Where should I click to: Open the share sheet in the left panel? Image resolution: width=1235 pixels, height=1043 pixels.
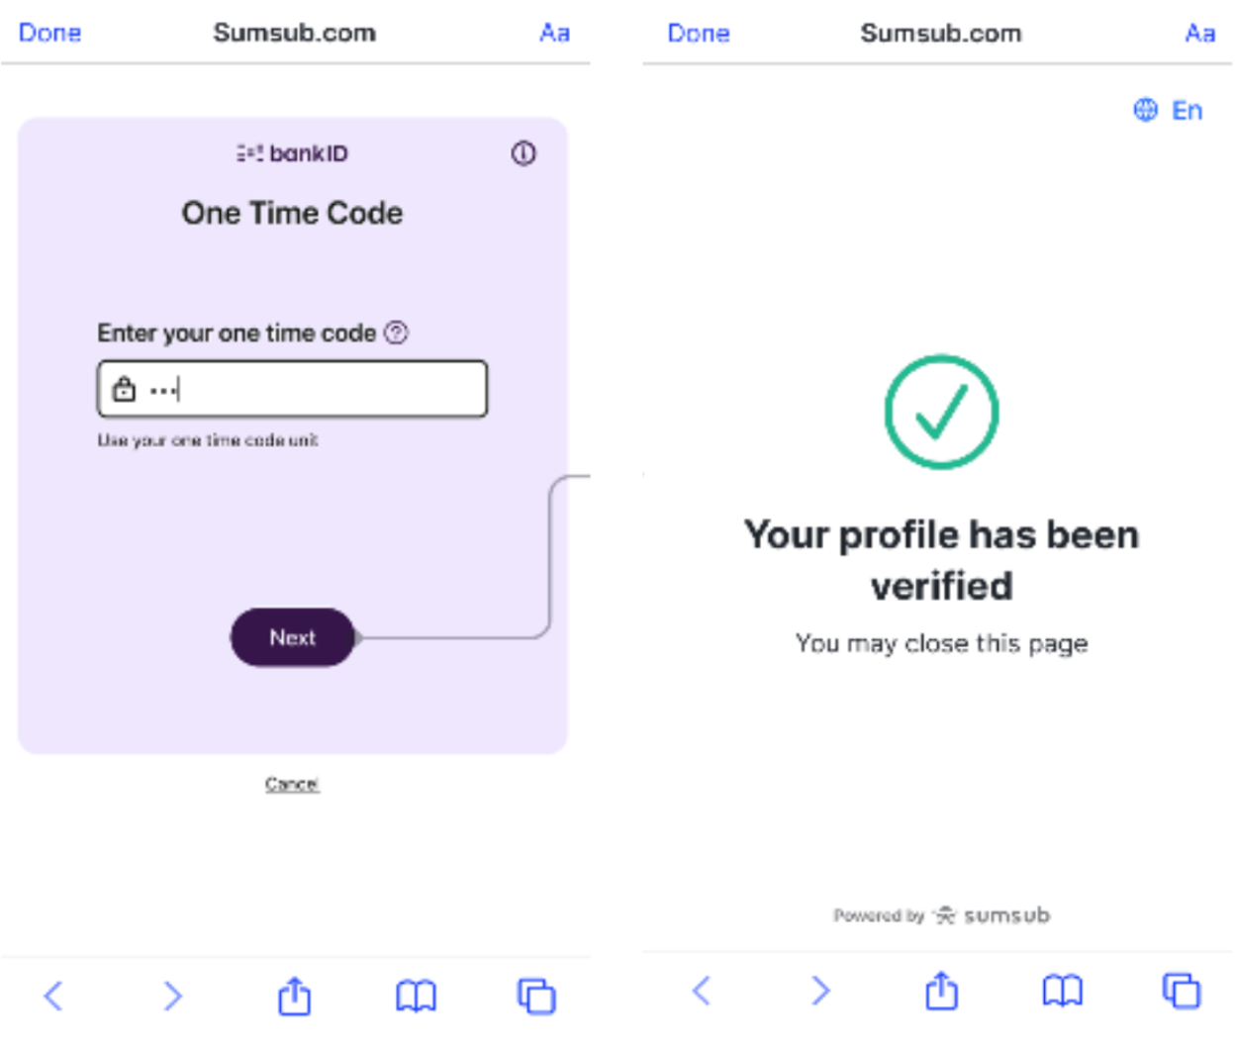294,995
